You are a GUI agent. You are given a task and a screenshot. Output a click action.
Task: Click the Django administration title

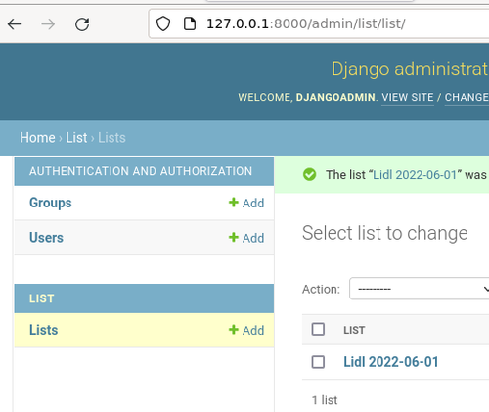click(410, 69)
